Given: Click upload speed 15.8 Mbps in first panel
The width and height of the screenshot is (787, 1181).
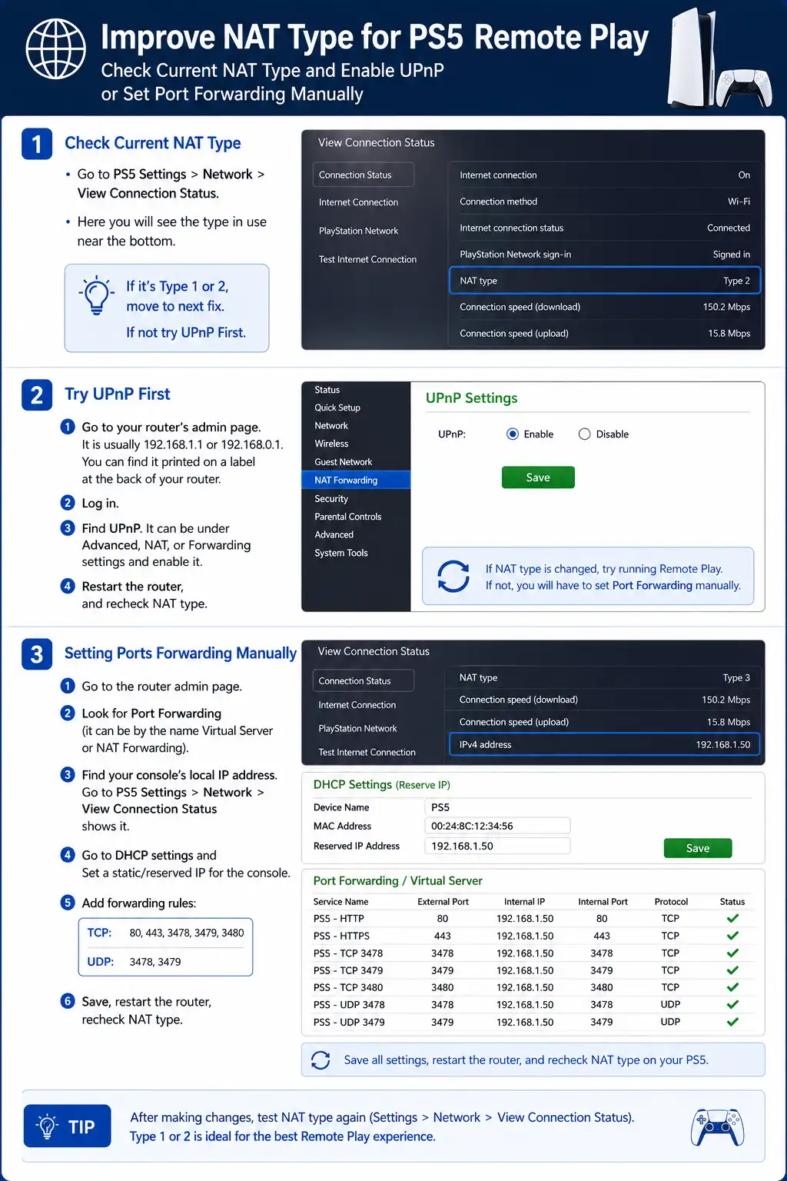Looking at the screenshot, I should coord(605,334).
